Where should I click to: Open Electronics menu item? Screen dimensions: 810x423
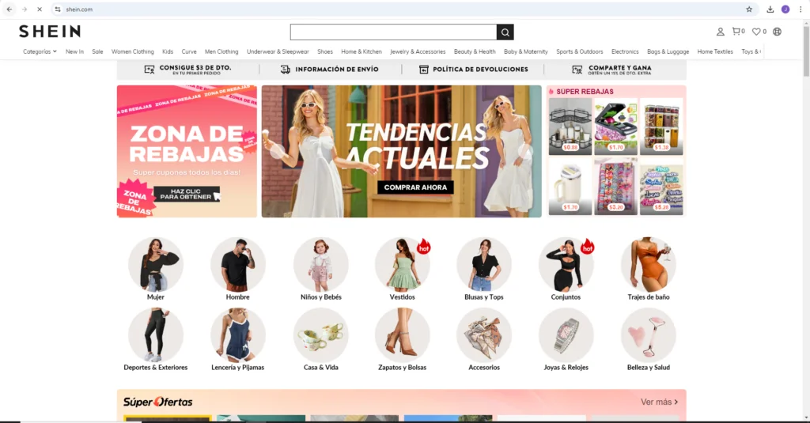[x=625, y=51]
